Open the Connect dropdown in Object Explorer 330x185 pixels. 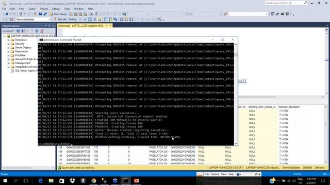click(9, 31)
